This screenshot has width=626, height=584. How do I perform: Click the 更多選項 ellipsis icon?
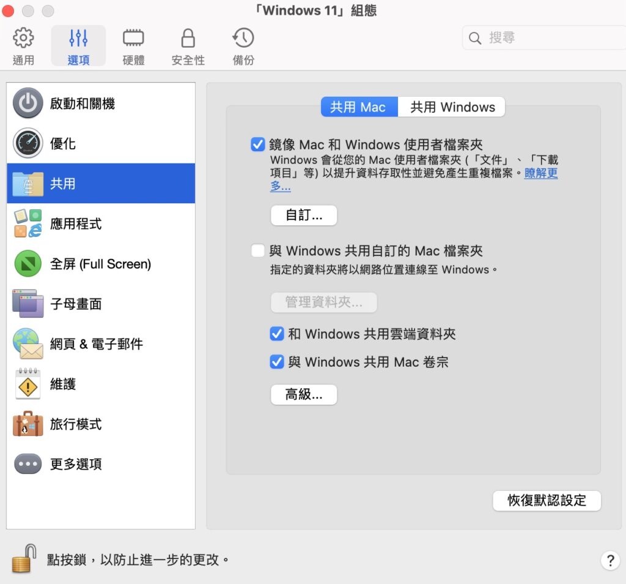click(28, 464)
